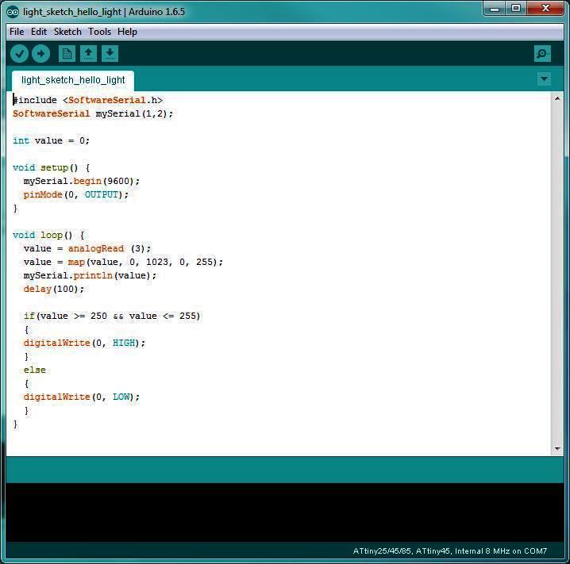Click the 'void setup() {' line

coord(51,168)
